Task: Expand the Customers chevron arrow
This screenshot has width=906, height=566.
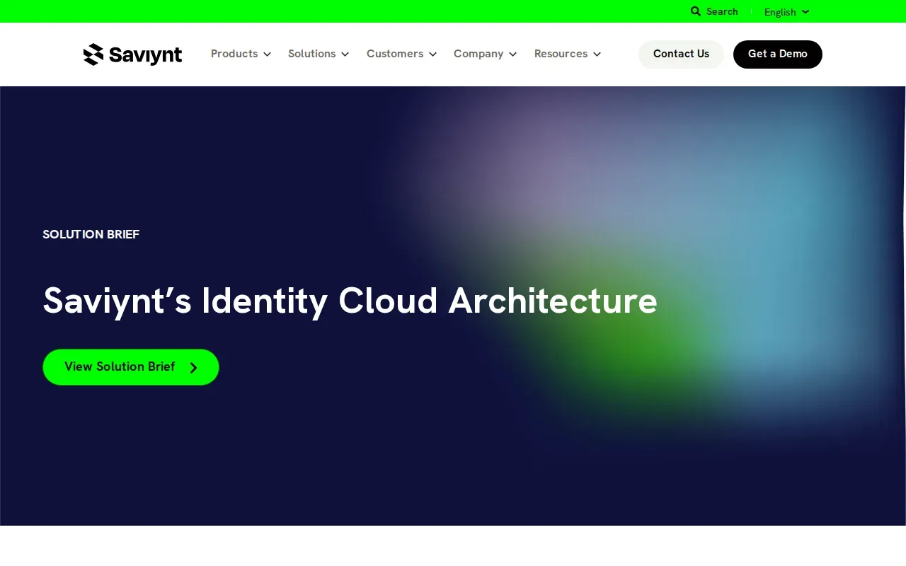Action: pos(432,54)
